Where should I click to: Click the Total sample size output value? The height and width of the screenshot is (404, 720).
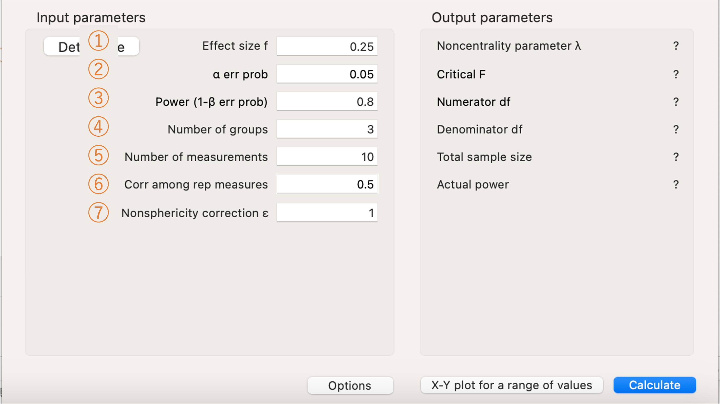[x=676, y=157]
